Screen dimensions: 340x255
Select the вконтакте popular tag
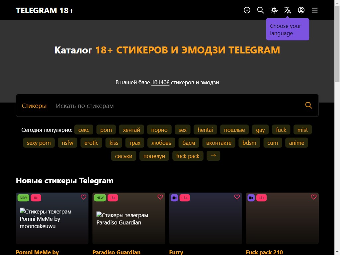tap(219, 143)
